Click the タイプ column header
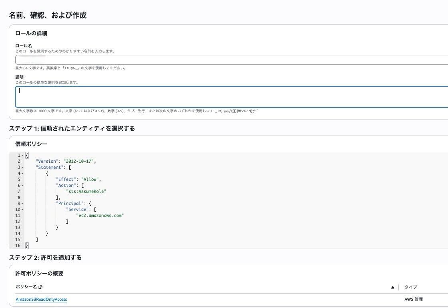 pos(410,287)
